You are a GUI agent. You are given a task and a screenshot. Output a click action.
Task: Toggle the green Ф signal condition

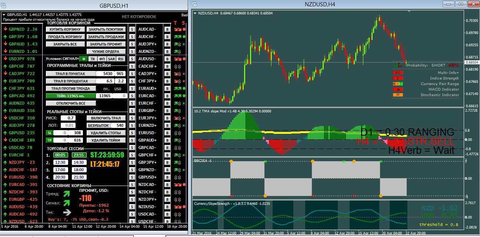(84, 59)
